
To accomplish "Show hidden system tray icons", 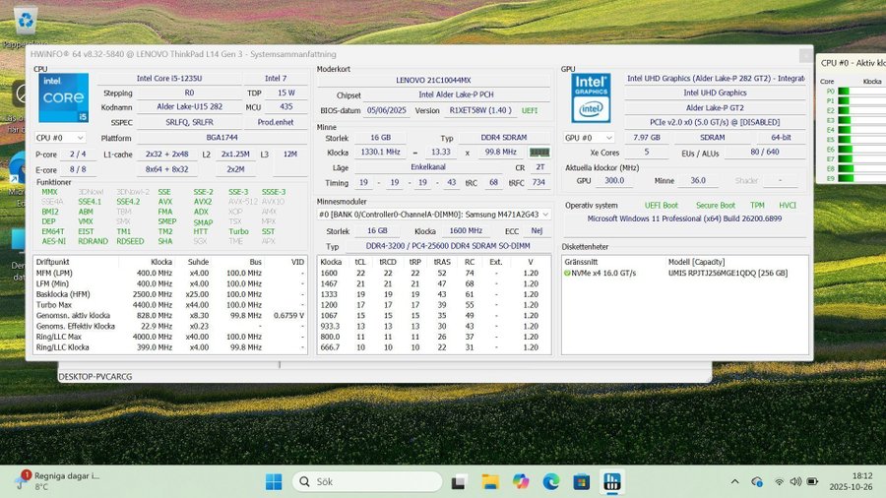I will click(x=735, y=481).
